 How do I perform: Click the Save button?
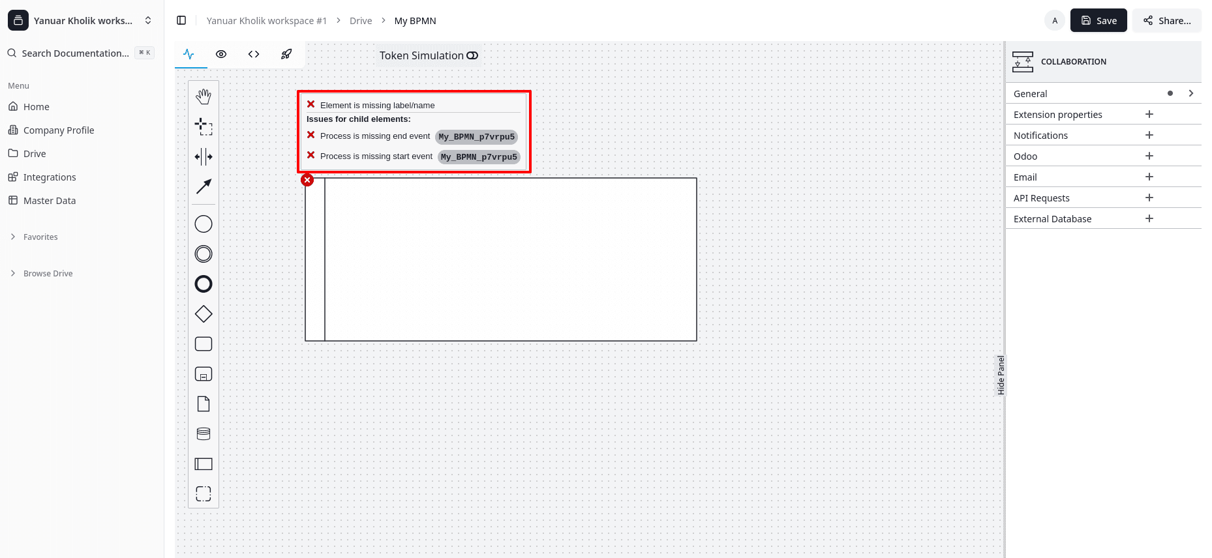pyautogui.click(x=1098, y=21)
